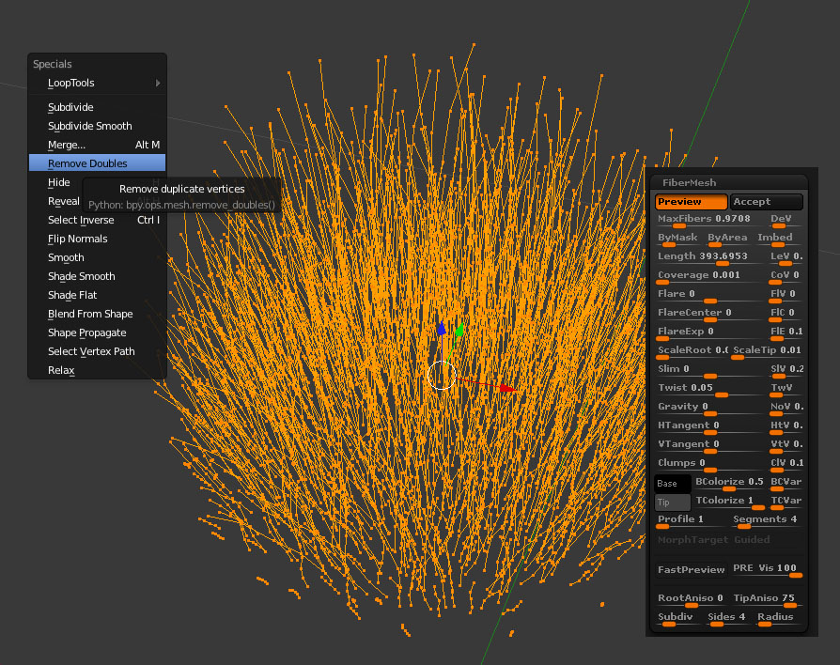
Task: Collapse the FiberMesh panel header
Action: (690, 182)
